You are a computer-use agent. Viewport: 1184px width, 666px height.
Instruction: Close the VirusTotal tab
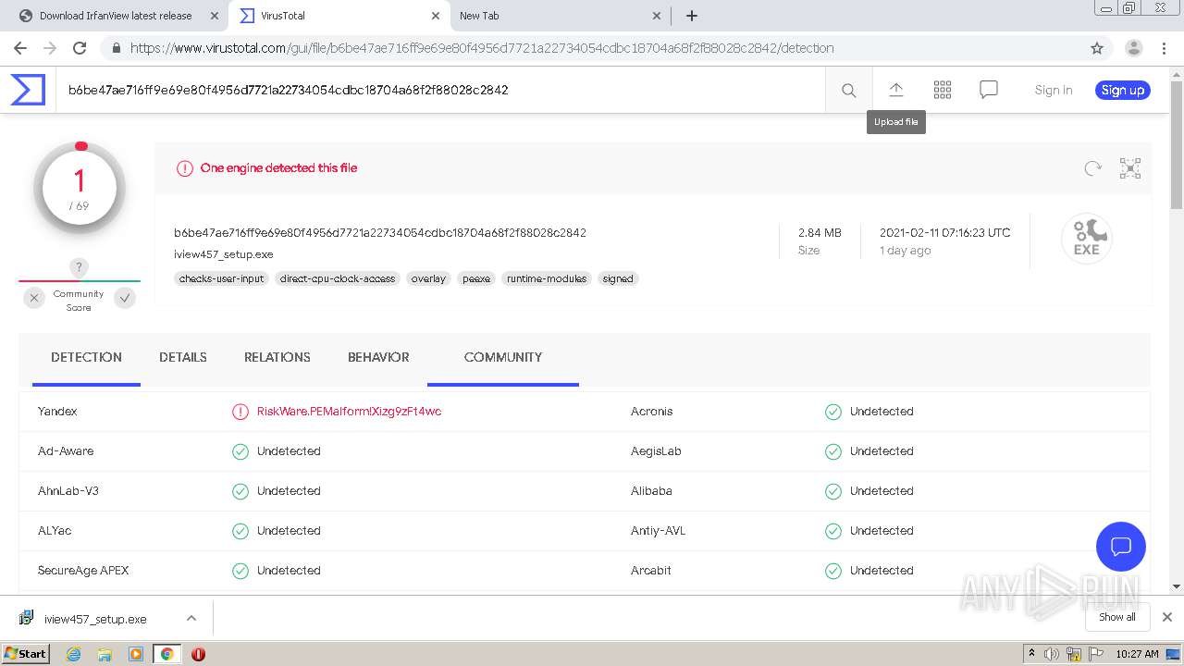[436, 16]
